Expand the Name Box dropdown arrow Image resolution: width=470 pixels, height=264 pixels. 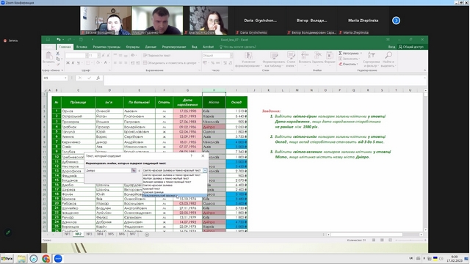(65, 78)
